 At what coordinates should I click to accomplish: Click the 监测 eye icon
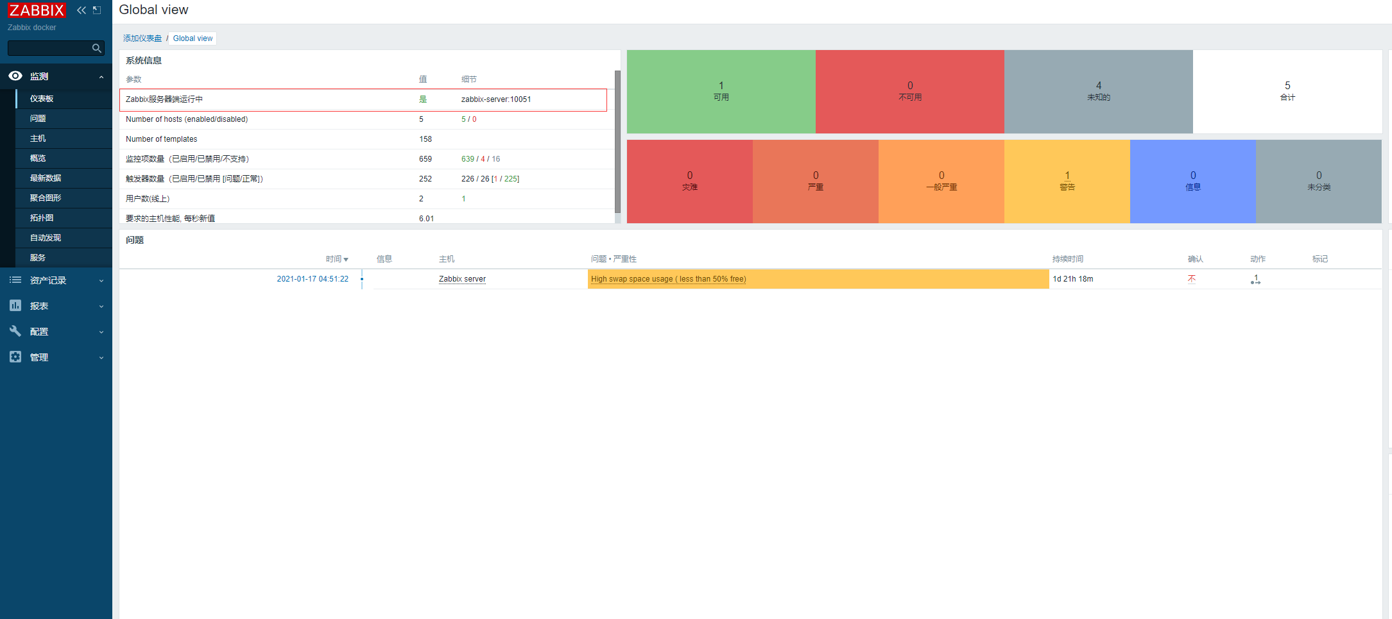[15, 76]
